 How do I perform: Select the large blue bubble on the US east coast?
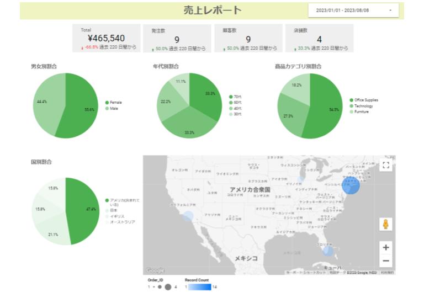click(x=351, y=185)
